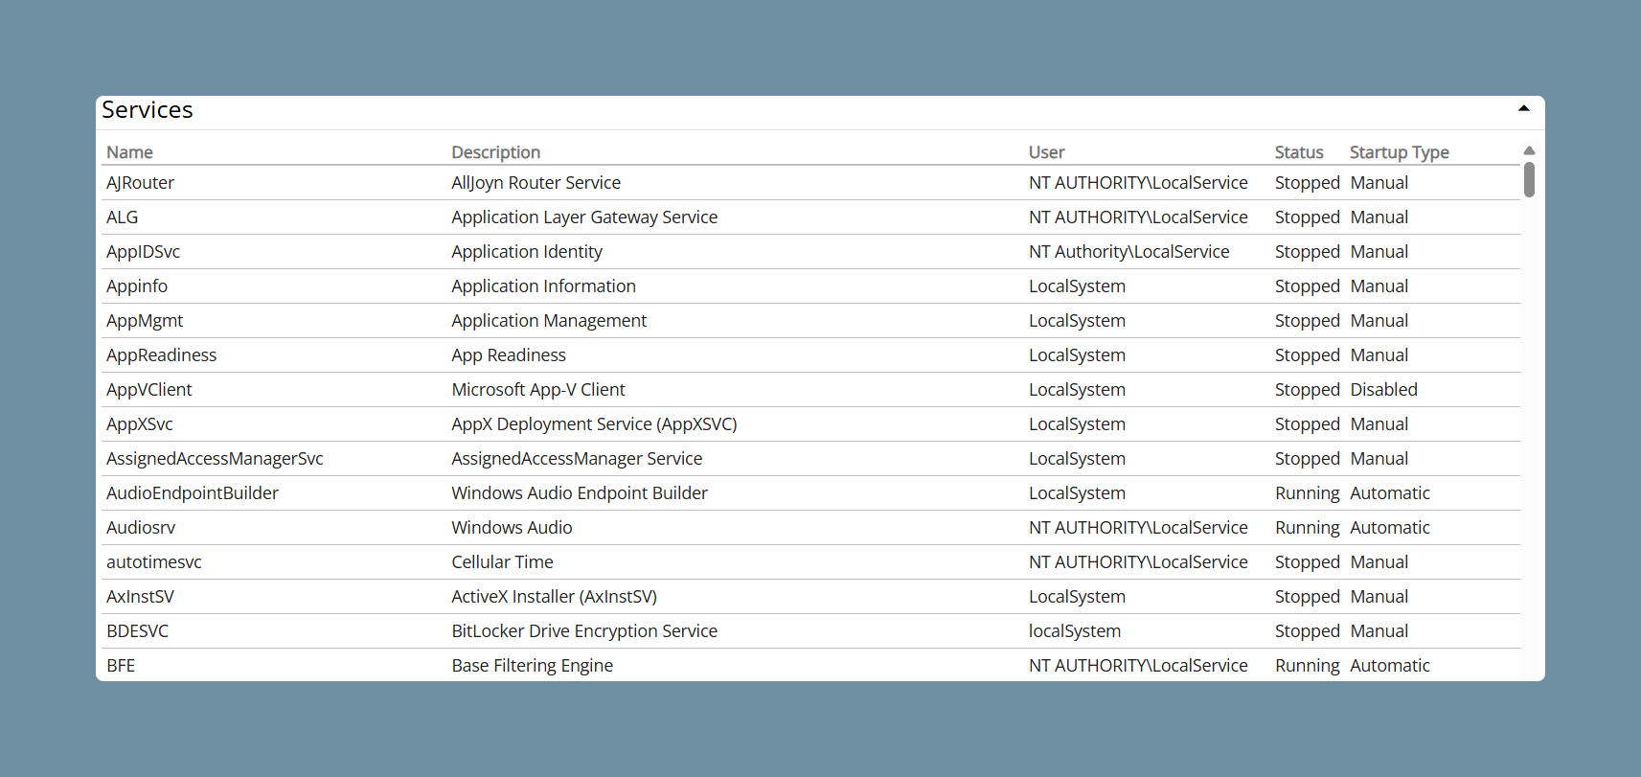Viewport: 1641px width, 777px height.
Task: Sort by the Description column header
Action: point(495,152)
